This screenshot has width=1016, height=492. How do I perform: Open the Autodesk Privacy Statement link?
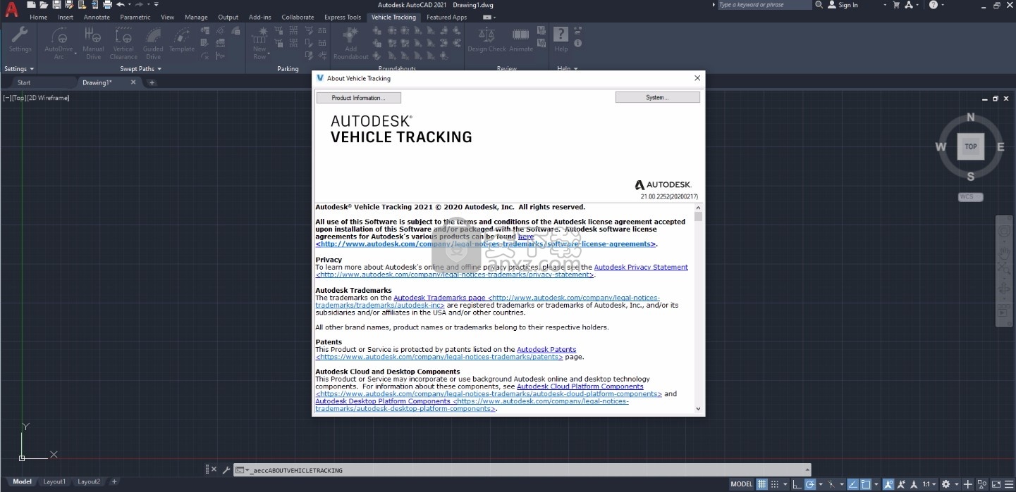(x=641, y=267)
